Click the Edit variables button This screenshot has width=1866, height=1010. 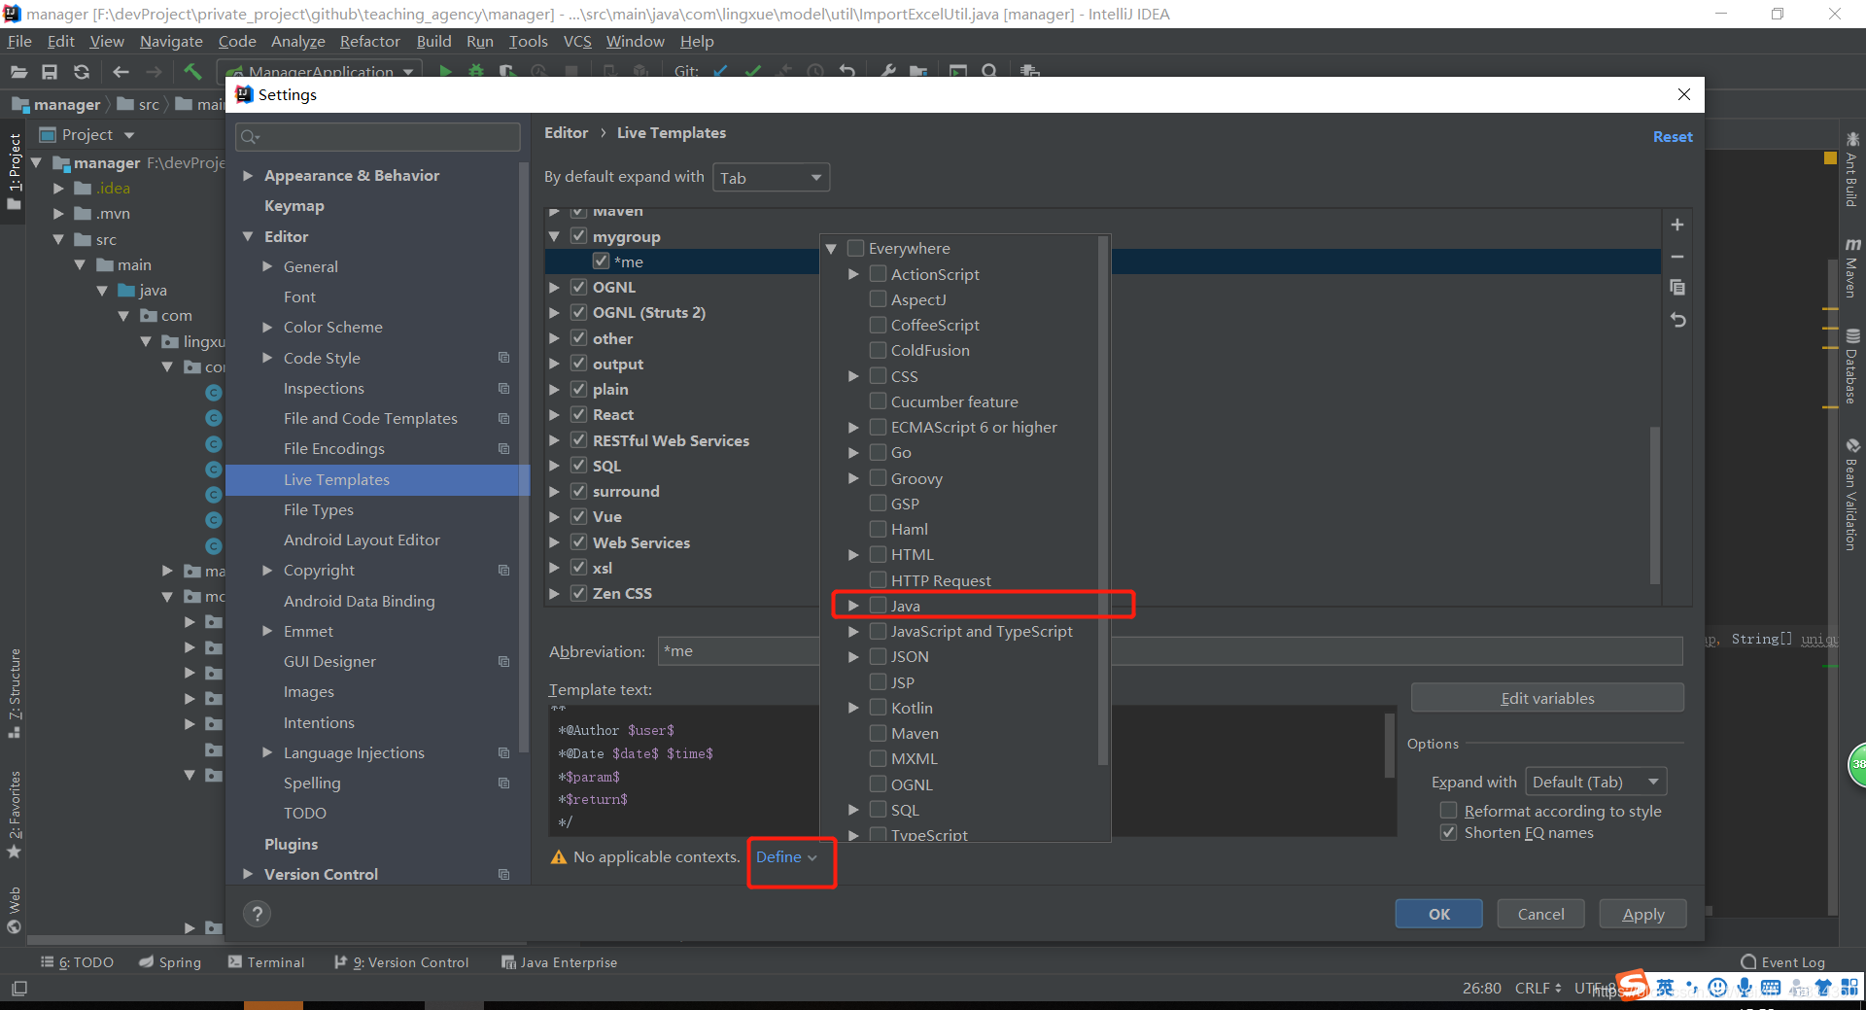click(1547, 698)
